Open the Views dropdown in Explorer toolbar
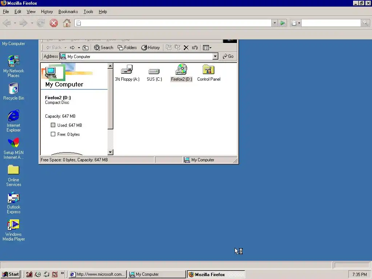372x279 pixels. click(x=207, y=48)
